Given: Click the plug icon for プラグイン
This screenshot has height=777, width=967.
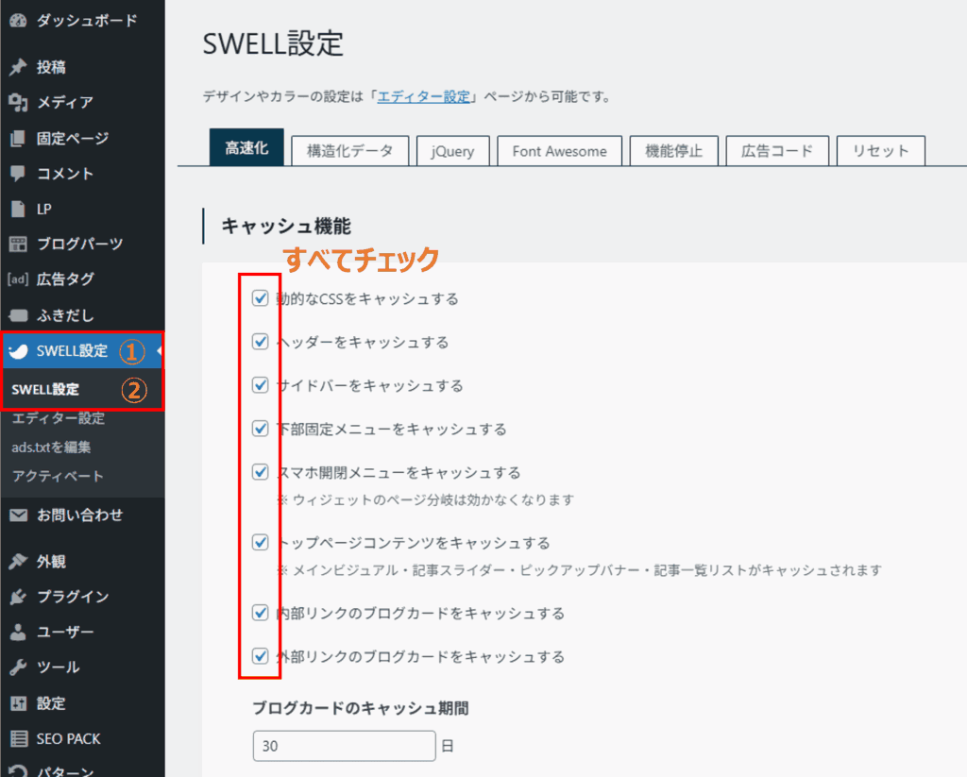Looking at the screenshot, I should (17, 597).
